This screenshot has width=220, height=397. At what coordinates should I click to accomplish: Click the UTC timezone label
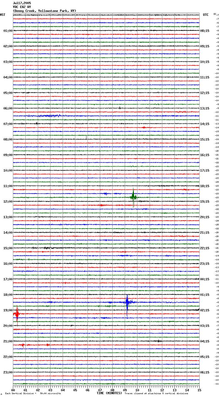pyautogui.click(x=206, y=15)
